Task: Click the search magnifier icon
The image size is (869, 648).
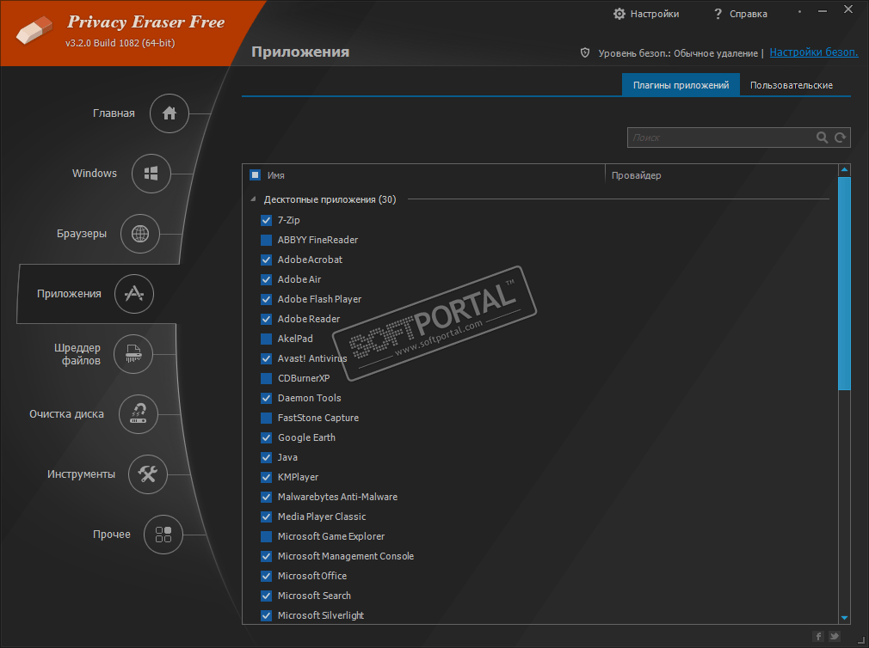Action: 822,138
